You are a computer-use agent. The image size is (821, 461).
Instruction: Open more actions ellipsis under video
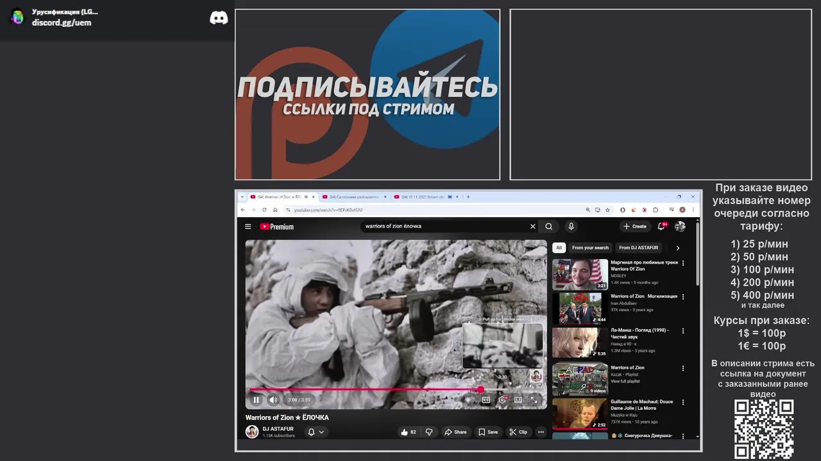click(x=541, y=432)
